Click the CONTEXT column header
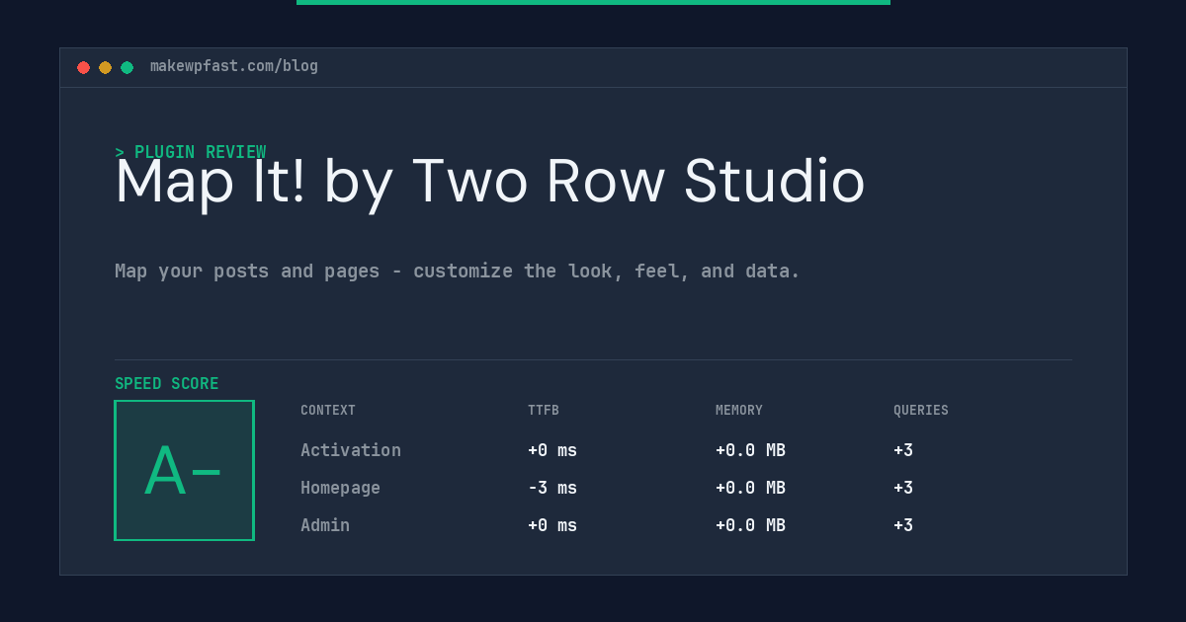Image resolution: width=1186 pixels, height=622 pixels. pos(328,411)
